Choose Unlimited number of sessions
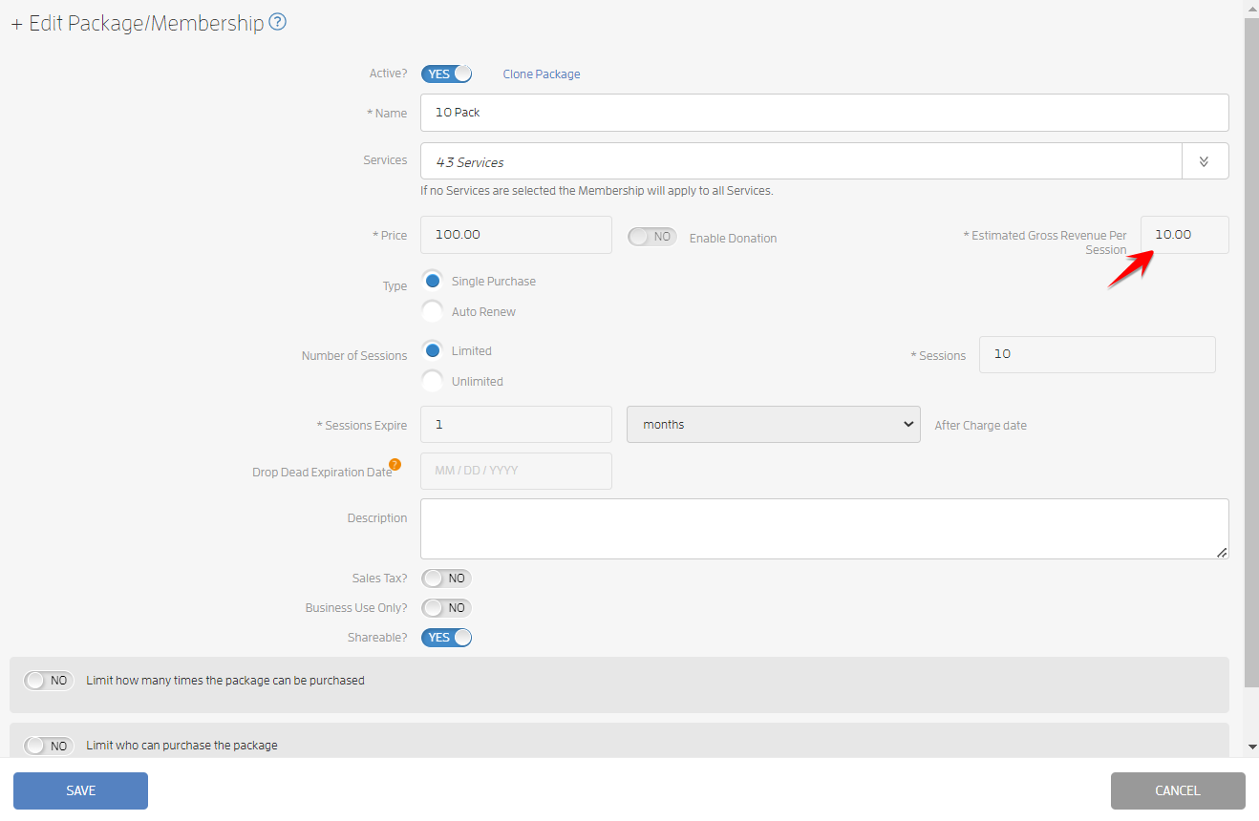 433,381
